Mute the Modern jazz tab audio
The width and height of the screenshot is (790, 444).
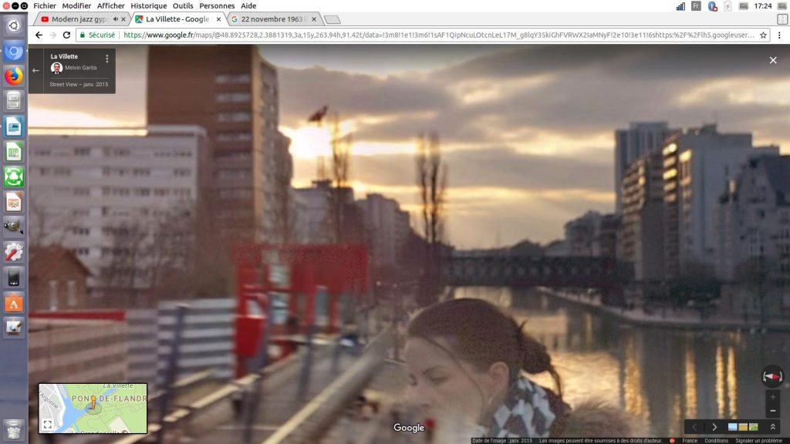(116, 19)
